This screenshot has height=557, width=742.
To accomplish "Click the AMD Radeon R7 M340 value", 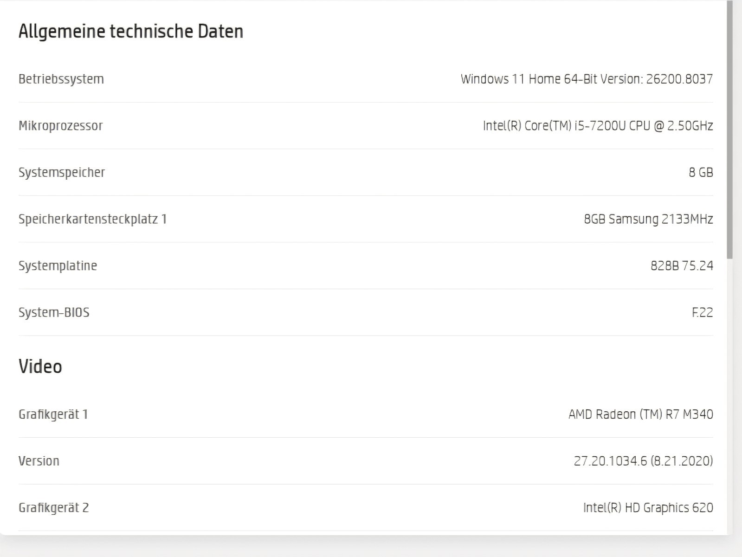I will click(641, 414).
